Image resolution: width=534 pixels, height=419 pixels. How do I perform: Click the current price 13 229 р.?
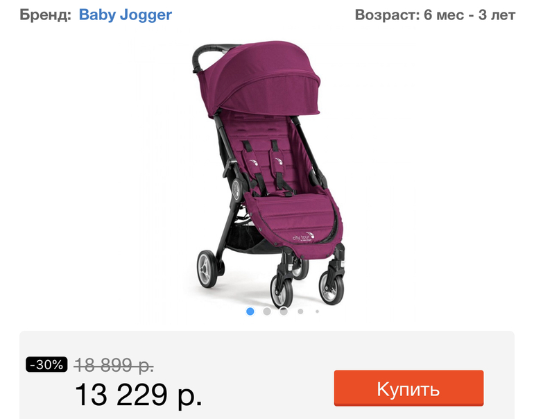point(139,395)
